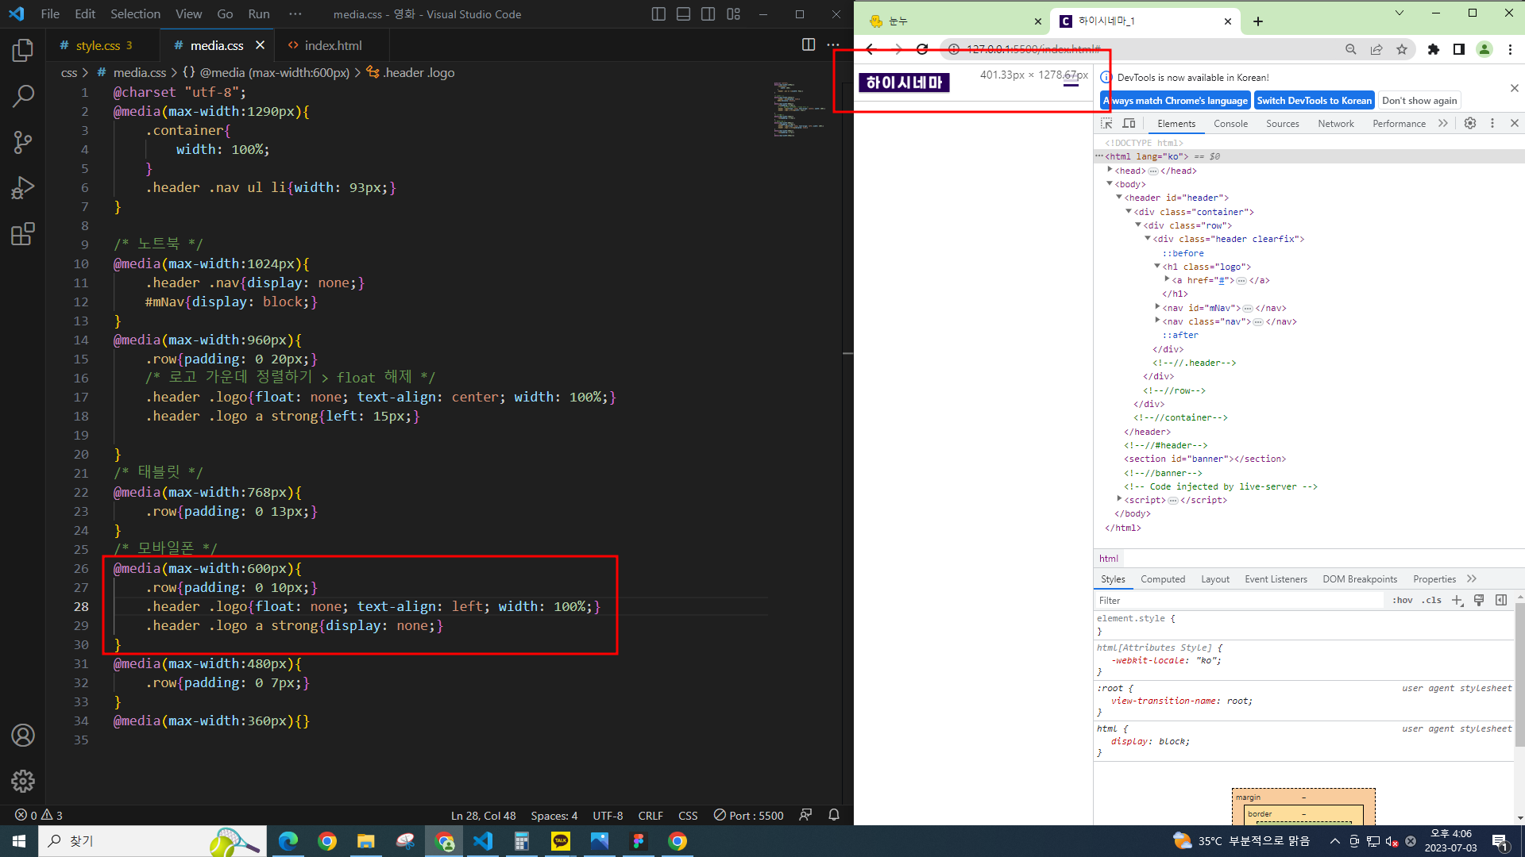Screen dimensions: 1525x857
Task: Click the Don't show again button
Action: [1419, 101]
